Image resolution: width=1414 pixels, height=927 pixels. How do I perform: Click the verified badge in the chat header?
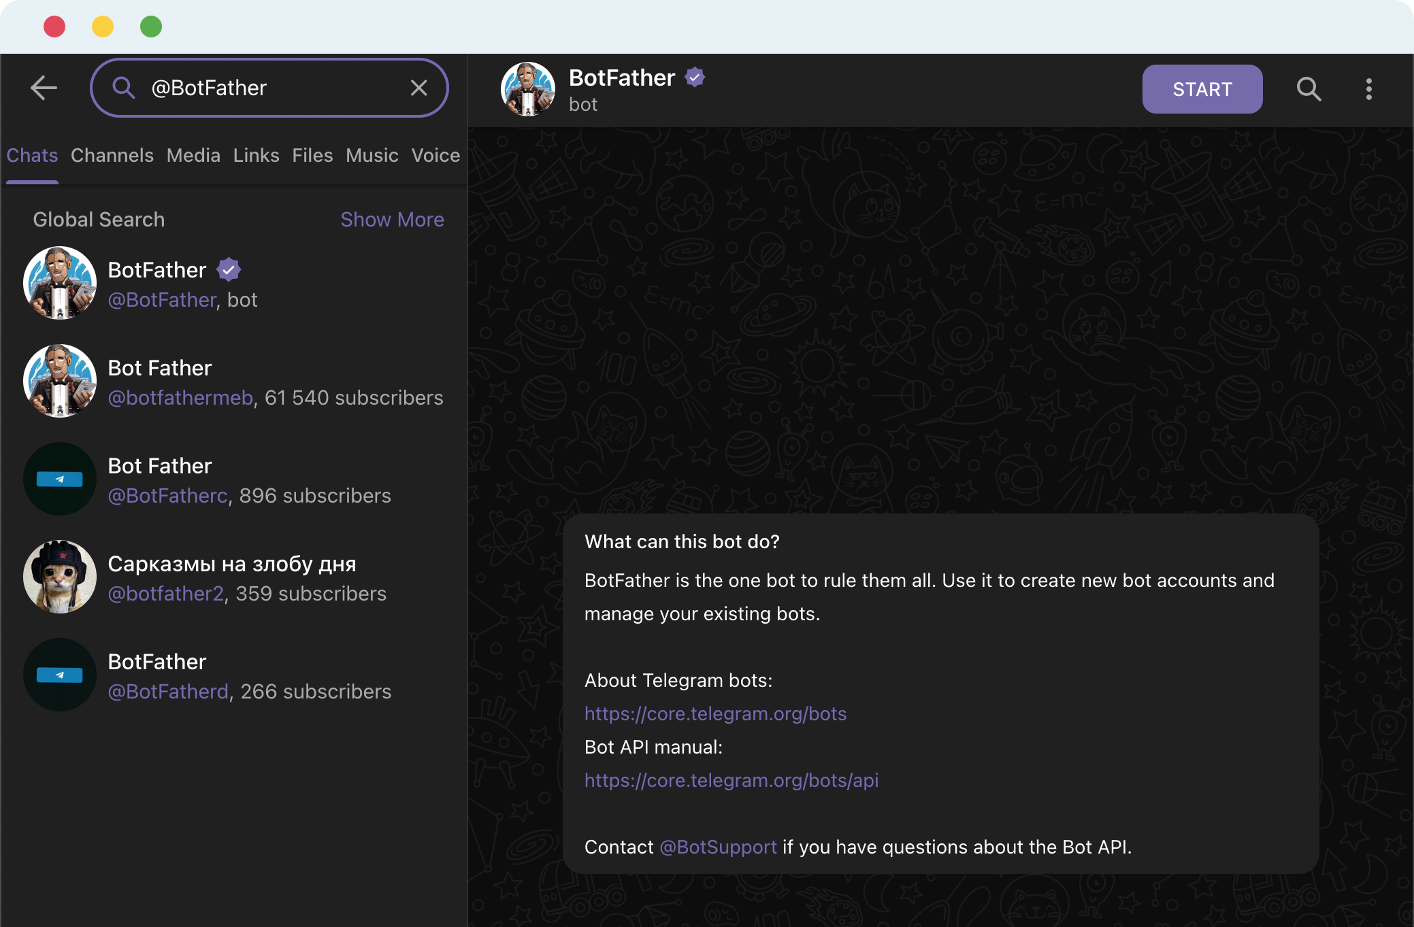coord(695,78)
